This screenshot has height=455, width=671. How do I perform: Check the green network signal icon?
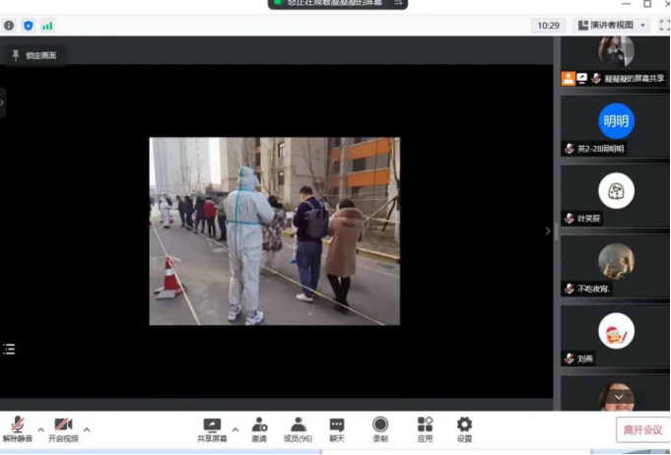point(47,25)
